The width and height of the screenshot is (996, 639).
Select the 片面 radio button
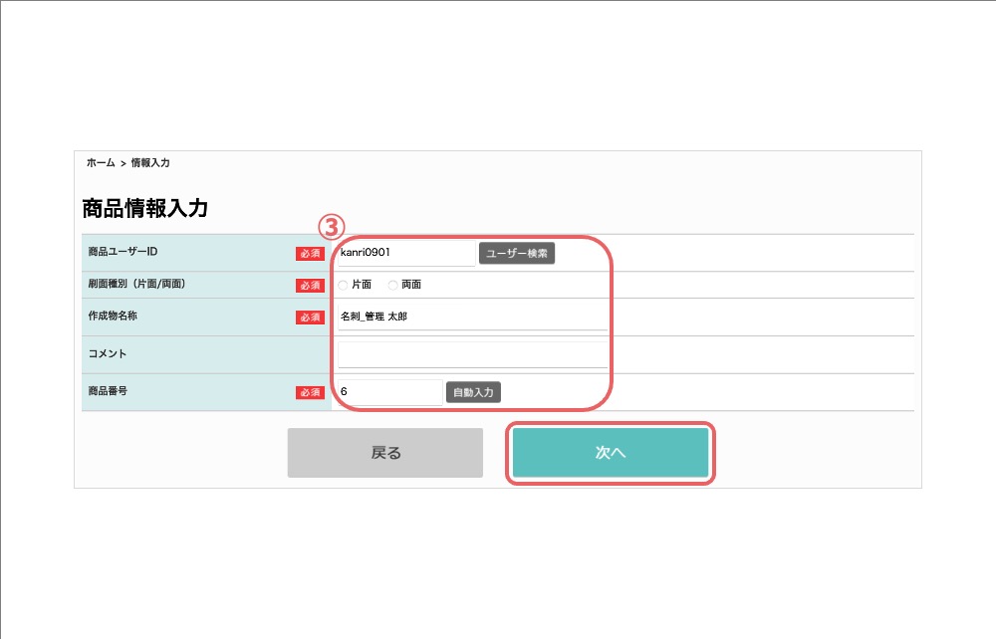343,285
